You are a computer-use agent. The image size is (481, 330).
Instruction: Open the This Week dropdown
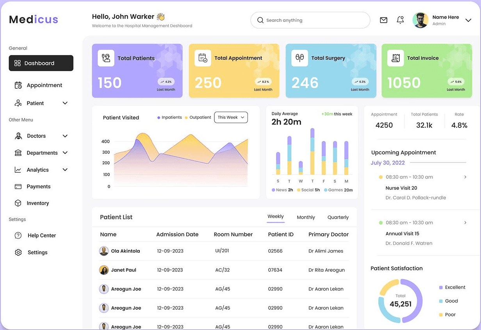[x=231, y=117]
